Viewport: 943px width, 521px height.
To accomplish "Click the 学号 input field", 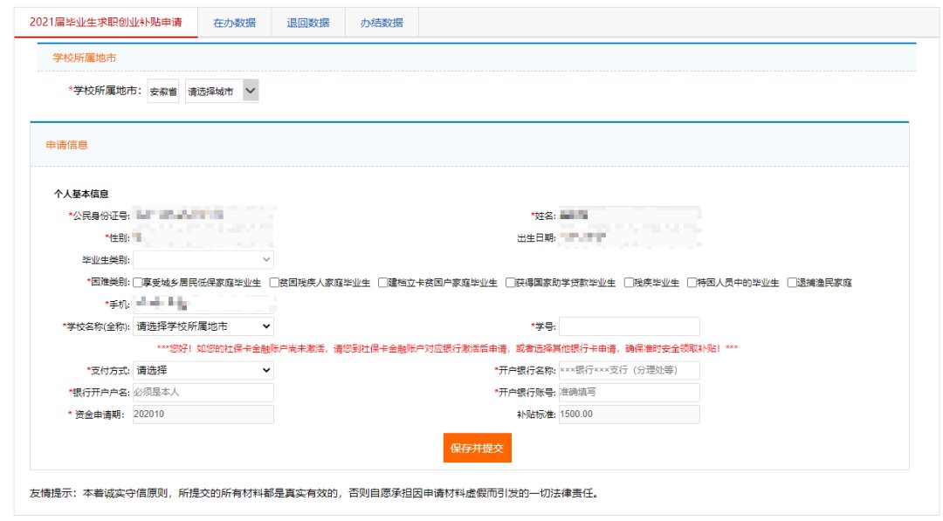I will 629,326.
